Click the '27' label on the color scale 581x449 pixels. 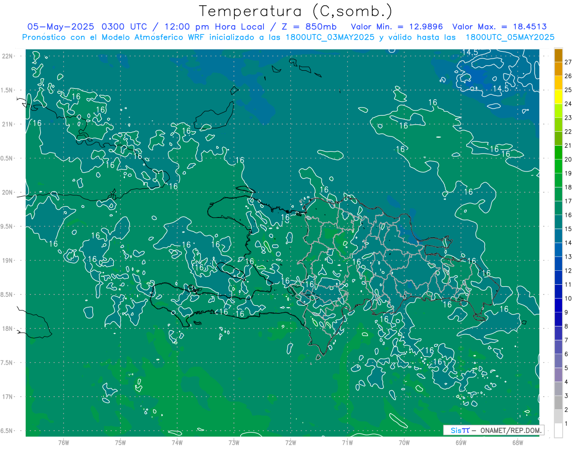point(568,62)
